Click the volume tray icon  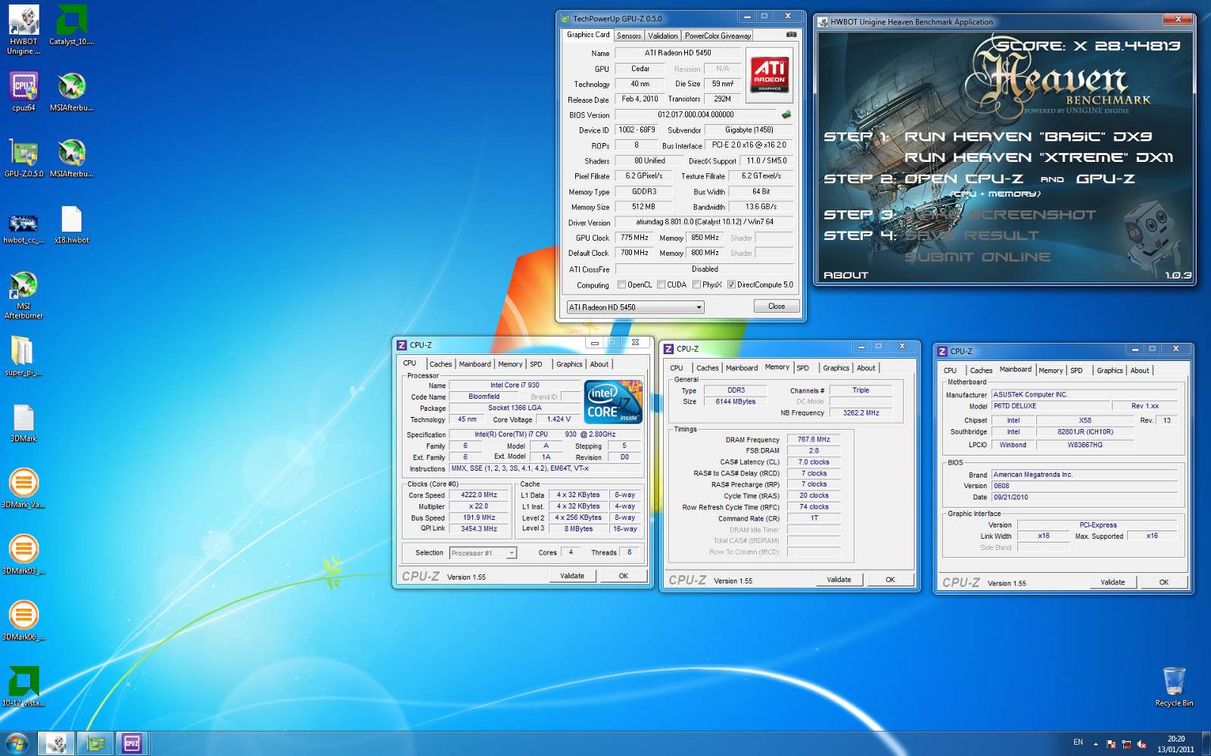click(1141, 744)
